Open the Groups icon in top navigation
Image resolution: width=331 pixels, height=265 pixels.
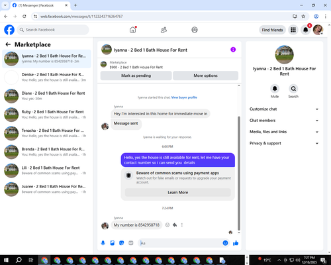(x=195, y=30)
